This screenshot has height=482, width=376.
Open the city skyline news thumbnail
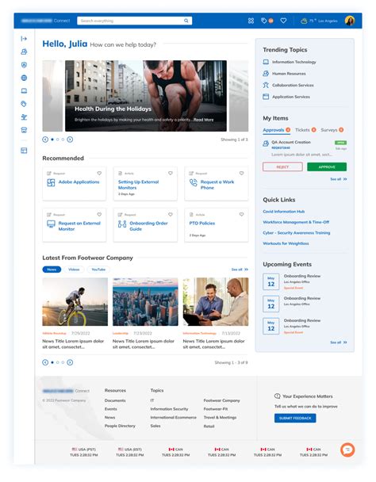click(x=145, y=302)
